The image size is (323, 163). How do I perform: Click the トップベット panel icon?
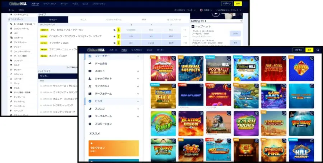[x=193, y=26]
